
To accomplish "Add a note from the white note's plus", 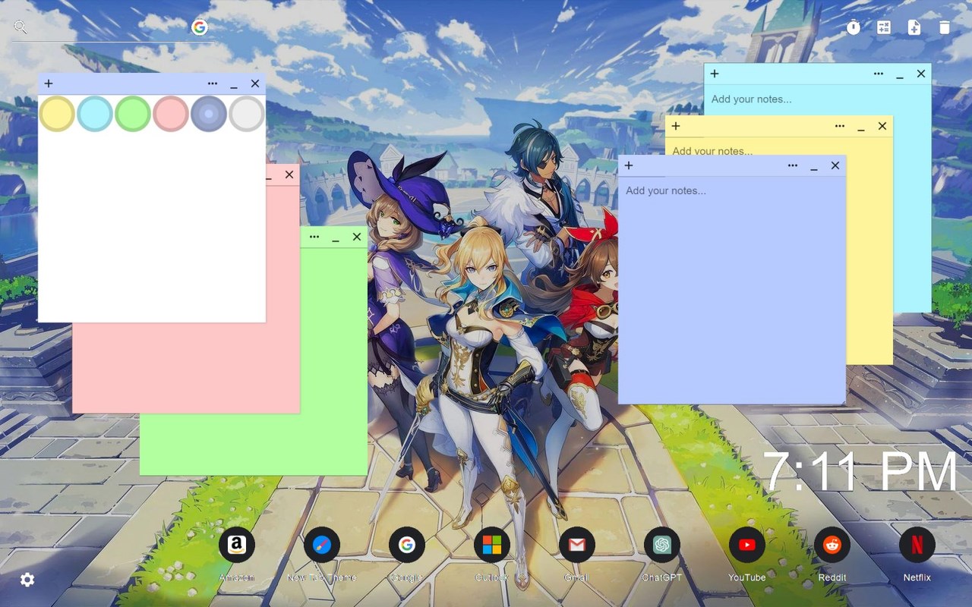I will click(49, 83).
